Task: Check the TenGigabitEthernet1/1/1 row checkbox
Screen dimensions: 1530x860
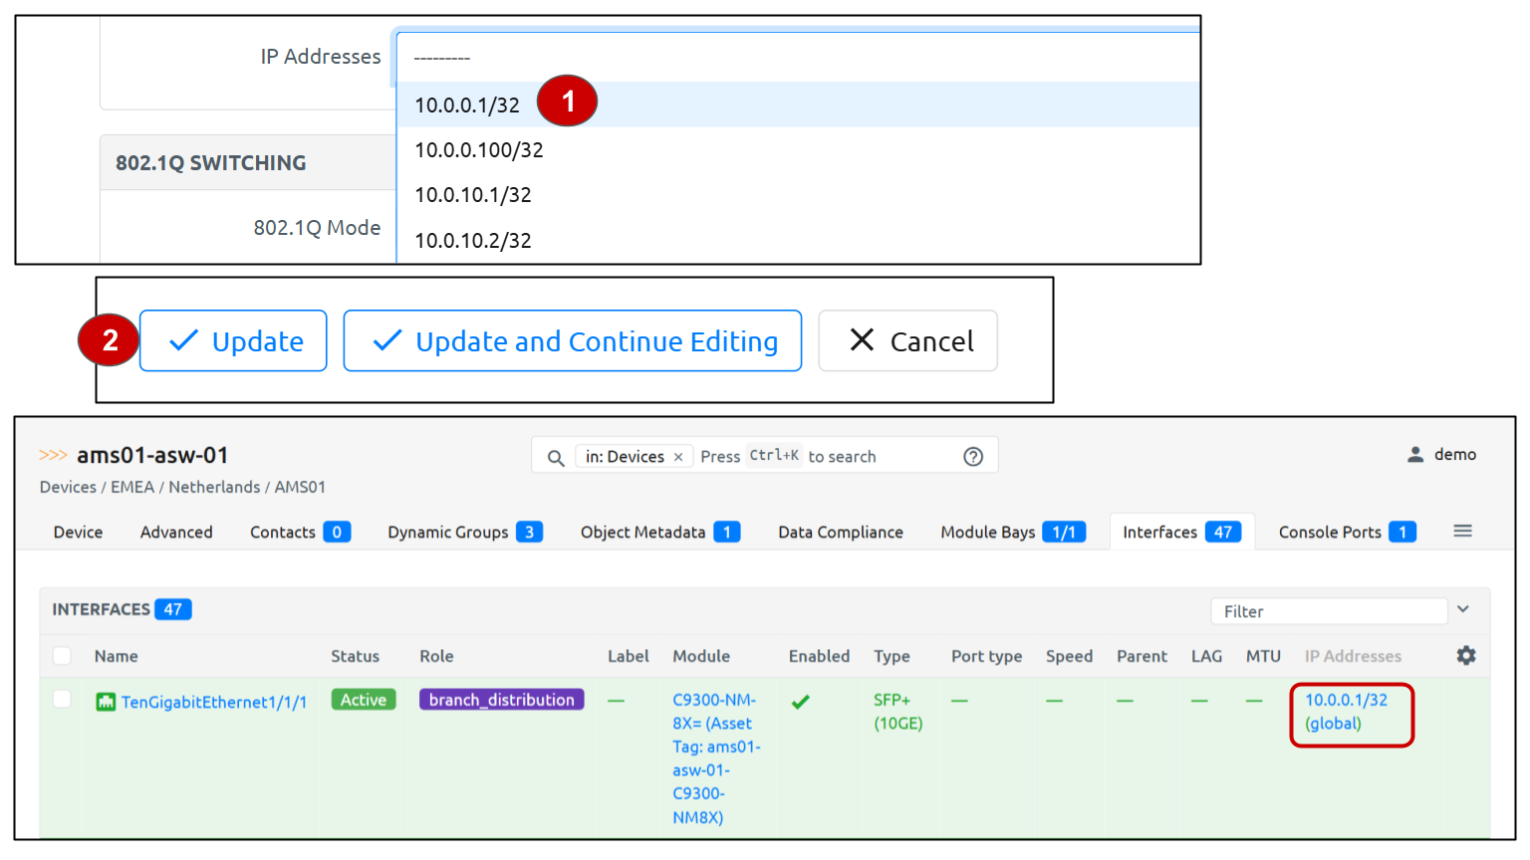Action: point(62,700)
